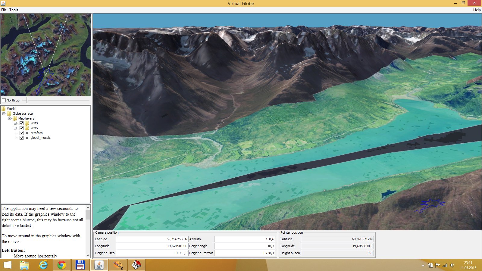Switch to the Java app in taskbar

click(99, 265)
